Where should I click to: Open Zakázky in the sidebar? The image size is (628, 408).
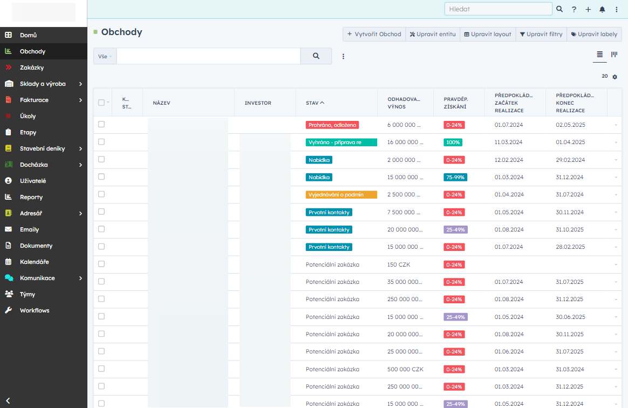point(32,67)
